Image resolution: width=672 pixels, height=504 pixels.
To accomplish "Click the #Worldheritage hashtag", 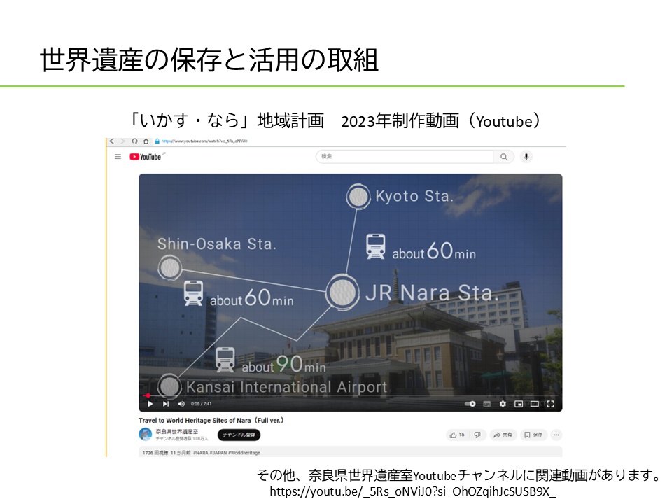I will click(x=244, y=453).
